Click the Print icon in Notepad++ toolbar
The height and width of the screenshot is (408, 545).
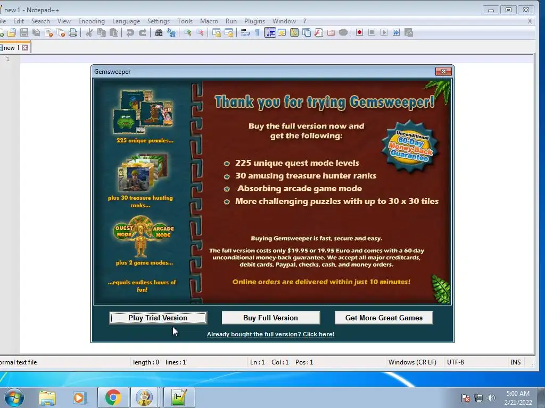click(73, 32)
